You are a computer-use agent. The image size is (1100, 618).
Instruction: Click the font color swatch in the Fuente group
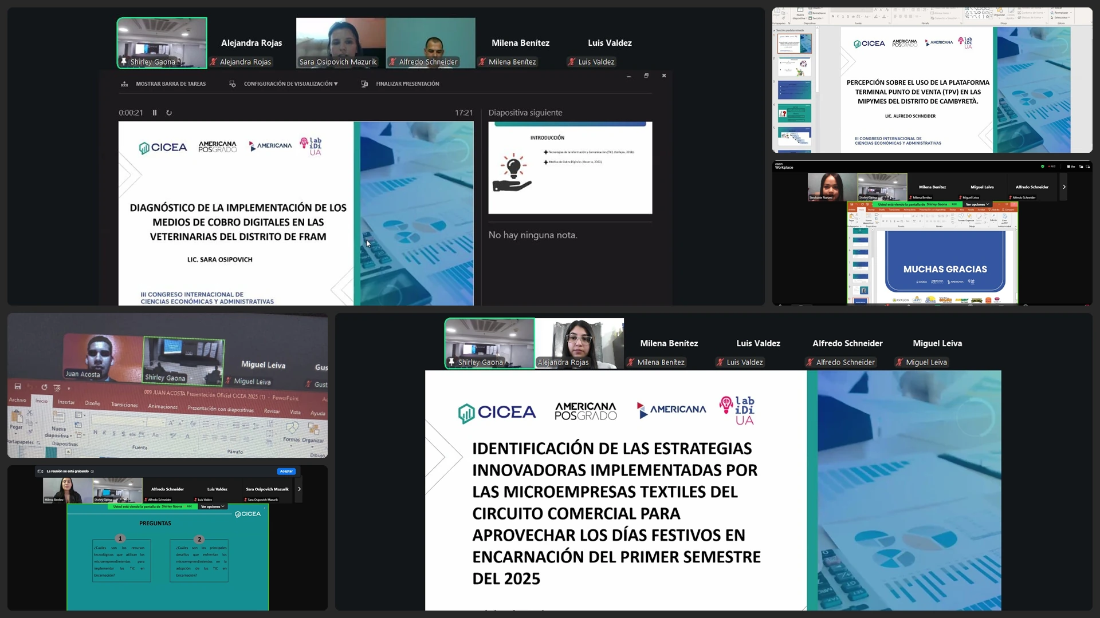click(x=187, y=437)
